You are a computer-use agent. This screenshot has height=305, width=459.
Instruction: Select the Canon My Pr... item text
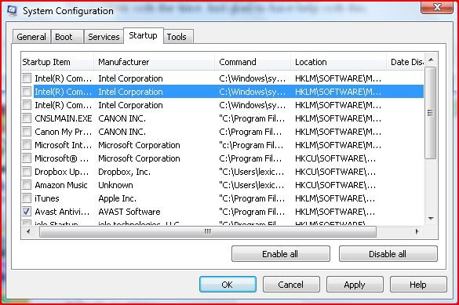[x=64, y=132]
